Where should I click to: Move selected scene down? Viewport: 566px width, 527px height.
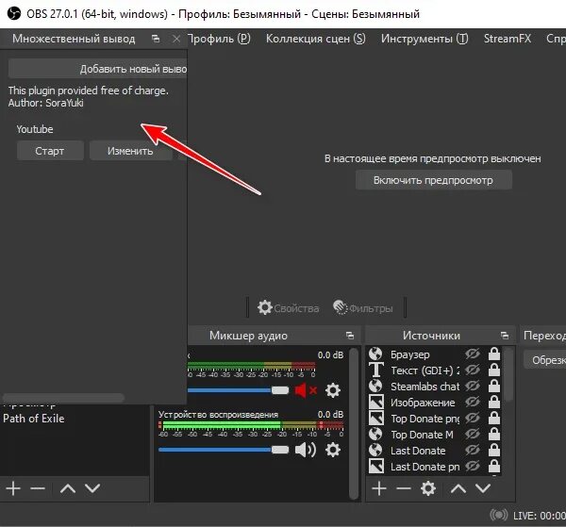coord(92,488)
